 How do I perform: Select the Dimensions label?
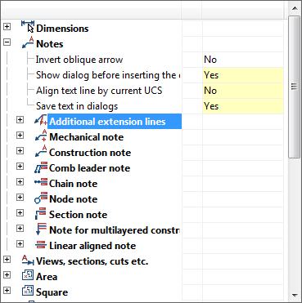[62, 29]
